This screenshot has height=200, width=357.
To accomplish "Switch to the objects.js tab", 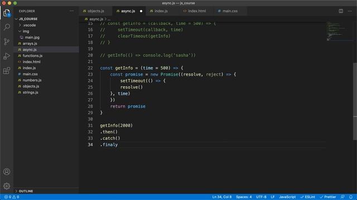I will [95, 11].
